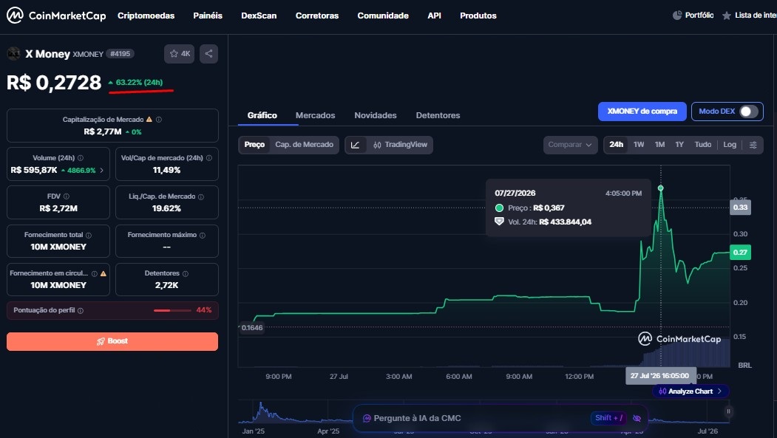Open Produtos menu

tap(478, 16)
